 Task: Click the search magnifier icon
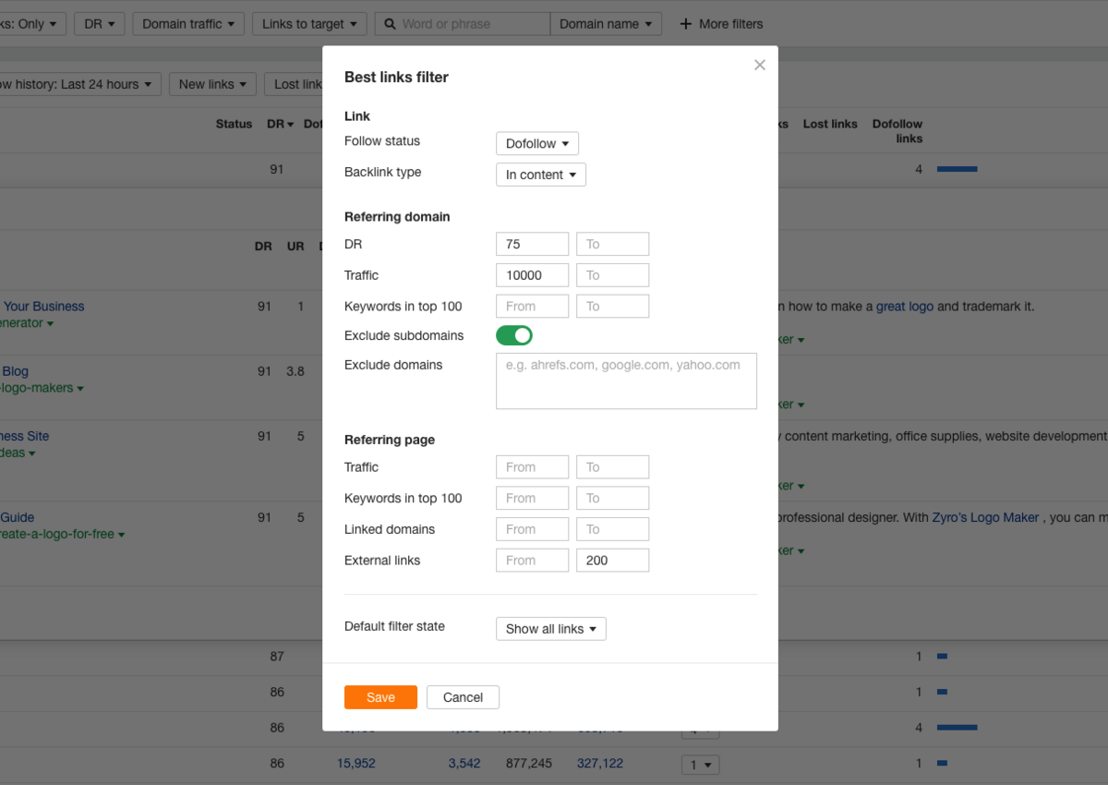click(x=390, y=24)
